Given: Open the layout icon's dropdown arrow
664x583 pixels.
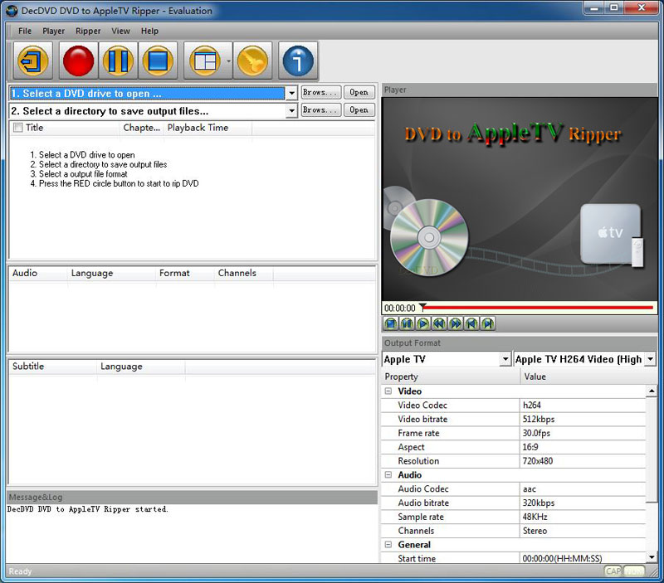Looking at the screenshot, I should point(229,61).
